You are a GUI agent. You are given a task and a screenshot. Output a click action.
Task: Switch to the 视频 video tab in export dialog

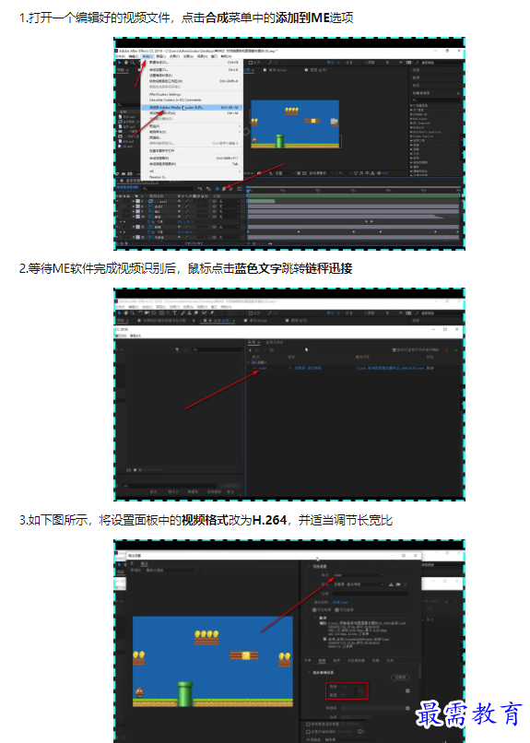coord(322,661)
